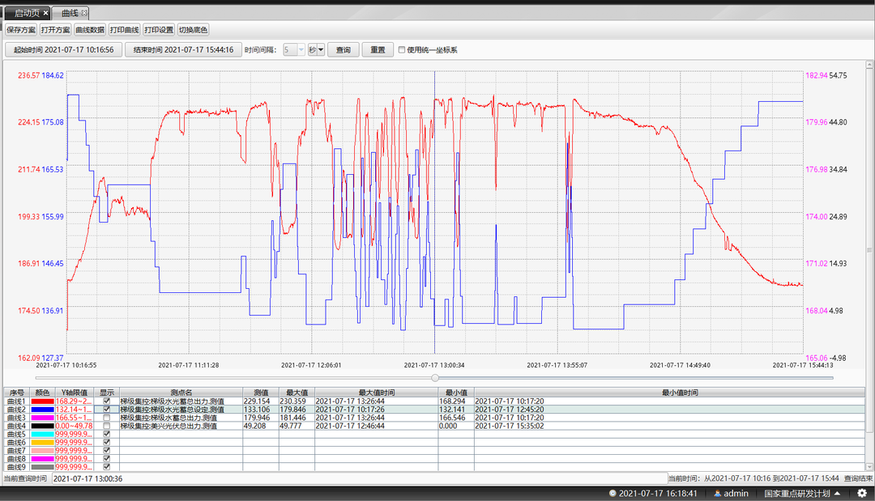Open the 结束时间 date picker button

click(183, 49)
